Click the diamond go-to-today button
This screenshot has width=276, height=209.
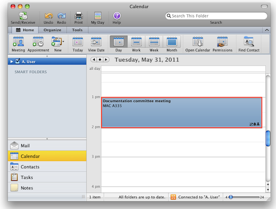pos(100,60)
